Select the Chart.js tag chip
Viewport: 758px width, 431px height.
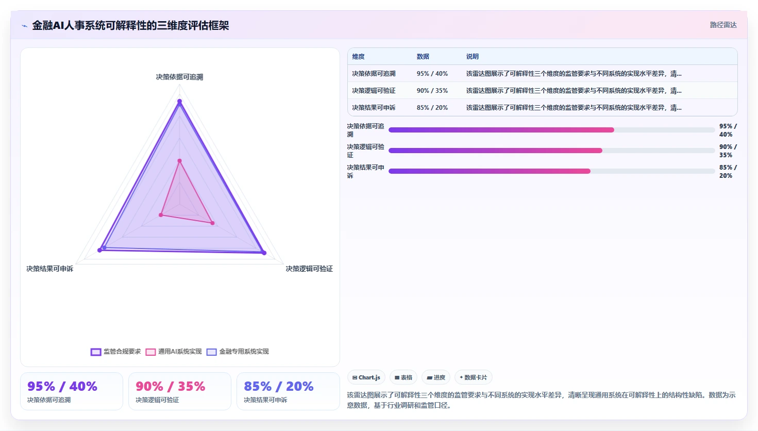(x=366, y=377)
